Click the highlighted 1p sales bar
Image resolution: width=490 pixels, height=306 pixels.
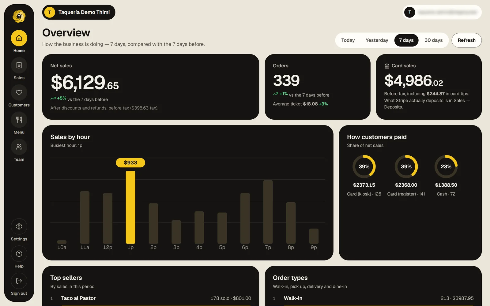coord(130,207)
